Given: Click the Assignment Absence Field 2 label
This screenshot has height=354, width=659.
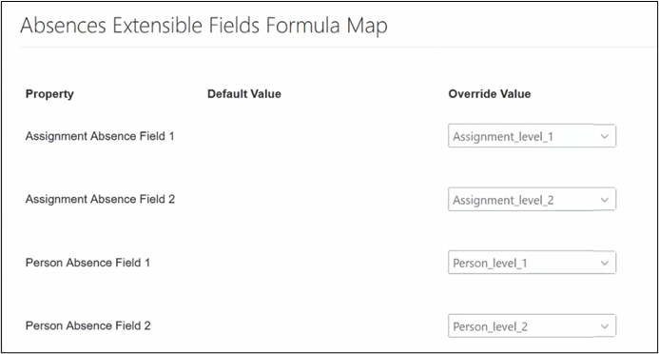Looking at the screenshot, I should coord(100,199).
